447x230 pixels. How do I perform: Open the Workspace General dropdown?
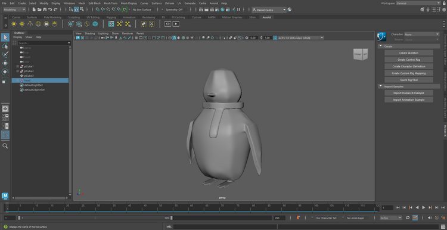[x=418, y=3]
